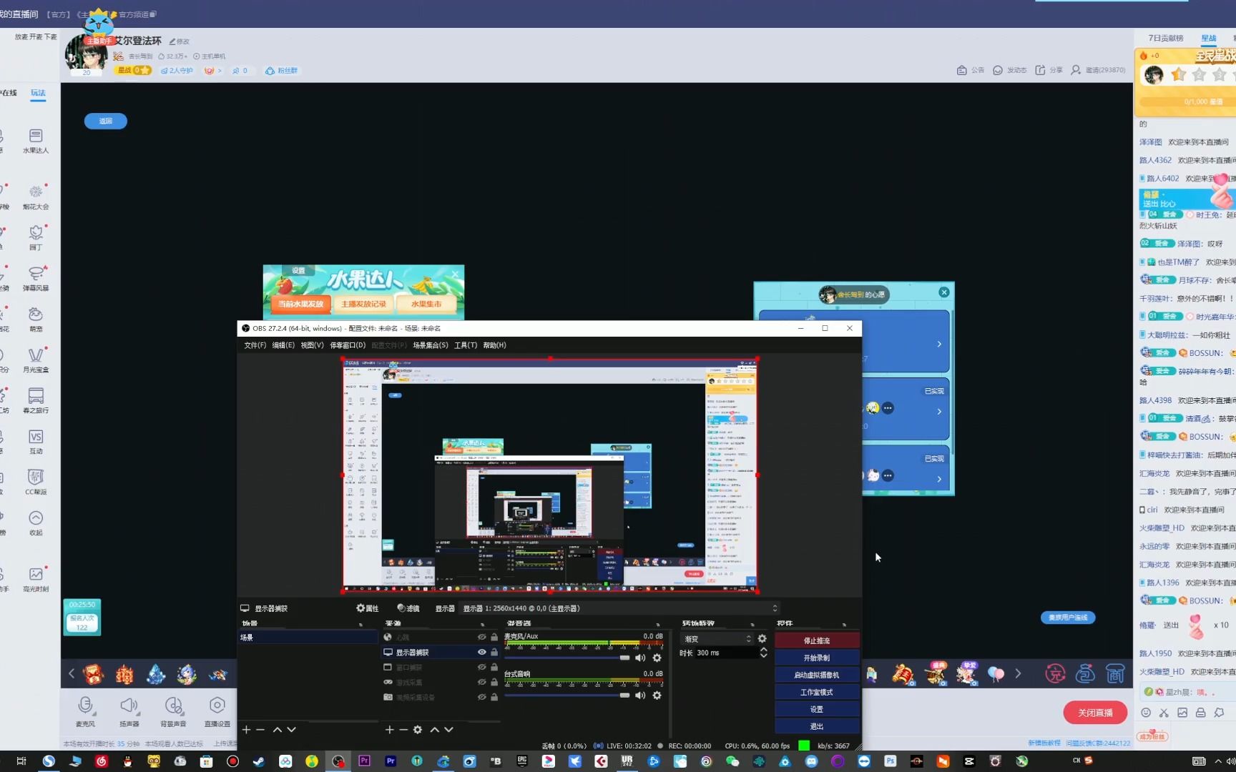Open 直播设置 live settings

point(217,711)
